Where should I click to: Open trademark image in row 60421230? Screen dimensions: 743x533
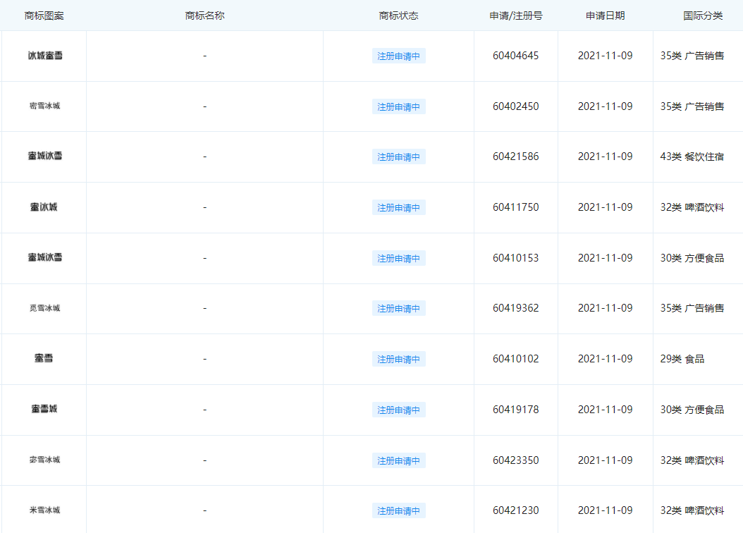[x=45, y=510]
